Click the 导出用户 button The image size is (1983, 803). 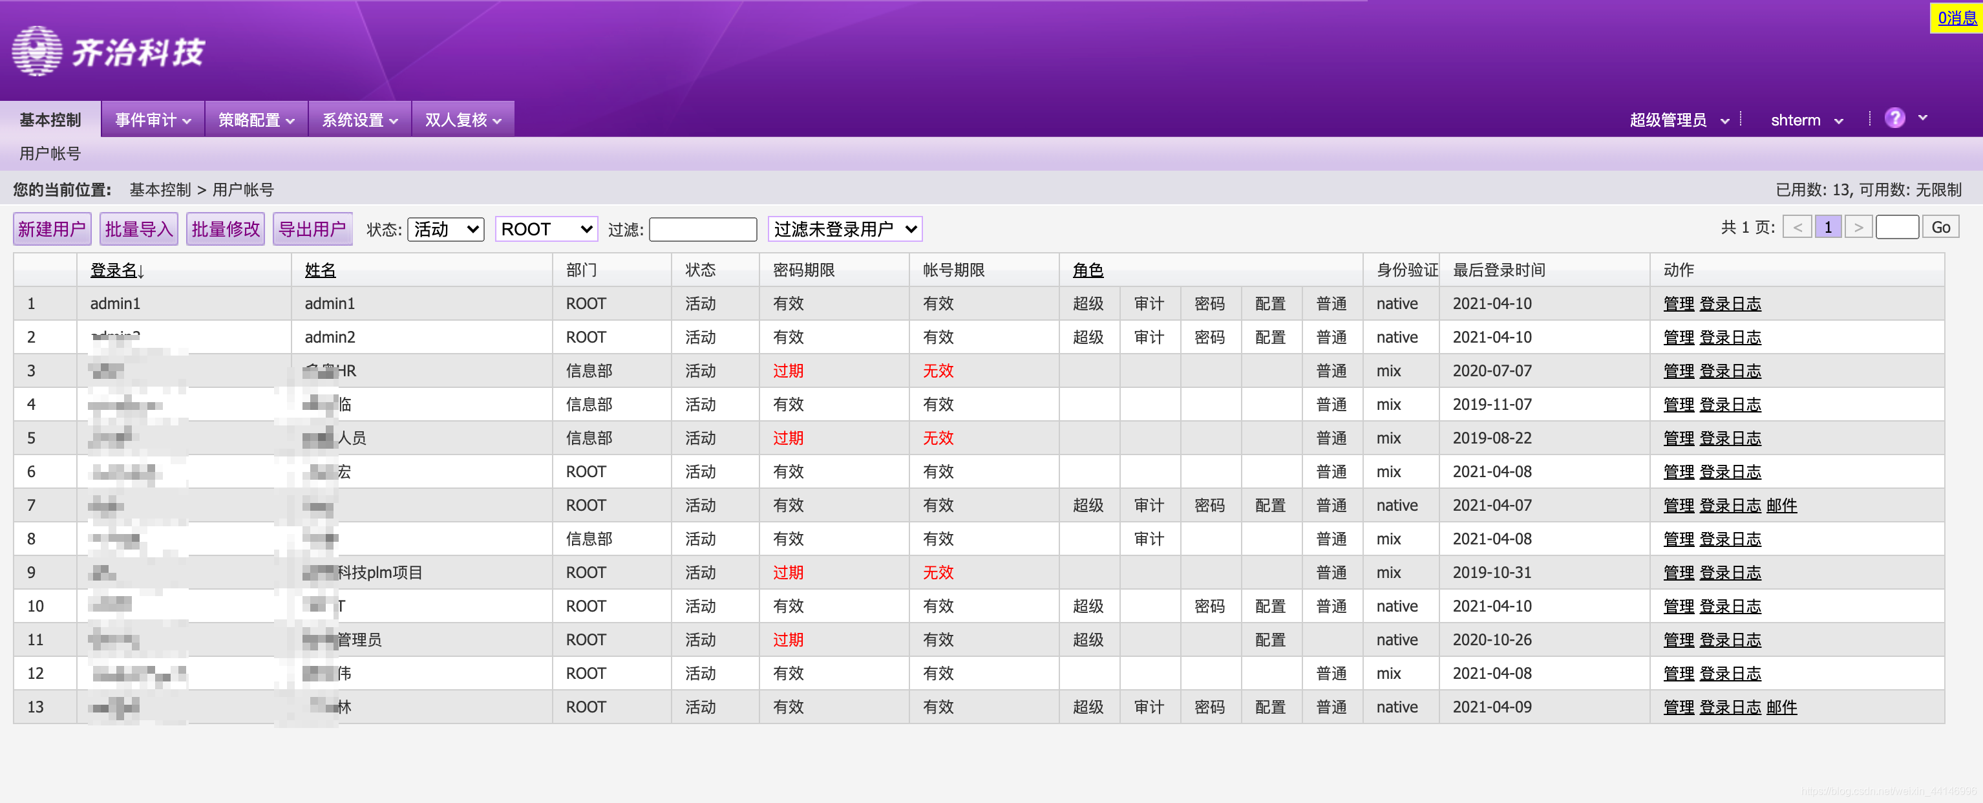(313, 229)
